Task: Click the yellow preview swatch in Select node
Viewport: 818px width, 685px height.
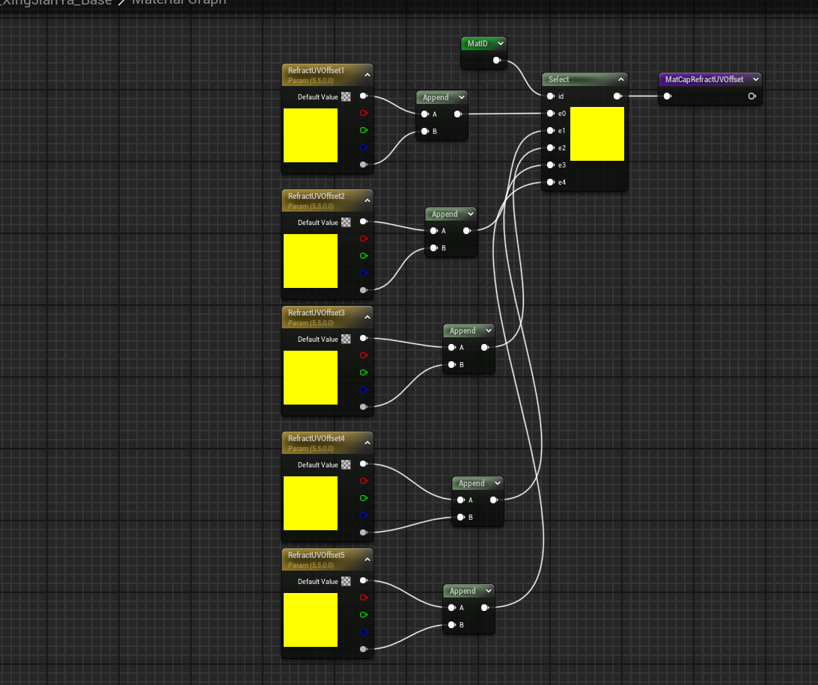Action: click(x=596, y=134)
